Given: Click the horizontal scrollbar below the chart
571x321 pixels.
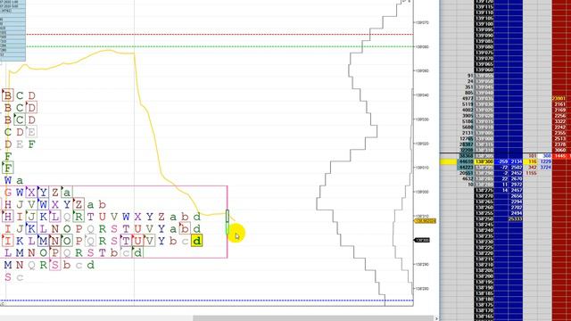Looking at the screenshot, I should pos(313,318).
